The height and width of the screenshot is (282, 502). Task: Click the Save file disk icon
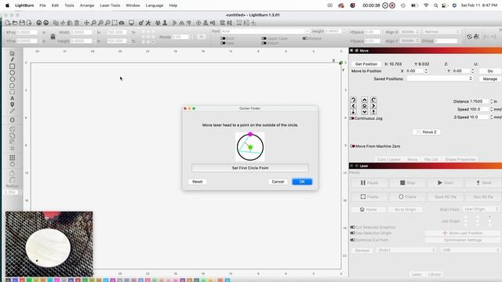coord(22,23)
